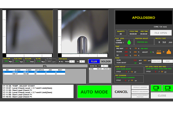Click the FILE OPEN button
The image size is (173, 114).
coord(161,33)
